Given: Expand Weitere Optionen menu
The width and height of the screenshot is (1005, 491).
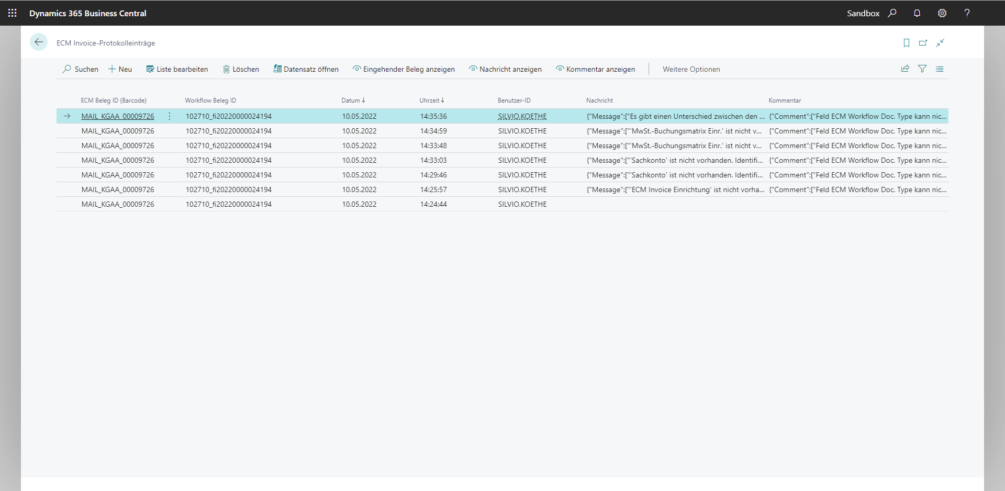Looking at the screenshot, I should tap(691, 69).
